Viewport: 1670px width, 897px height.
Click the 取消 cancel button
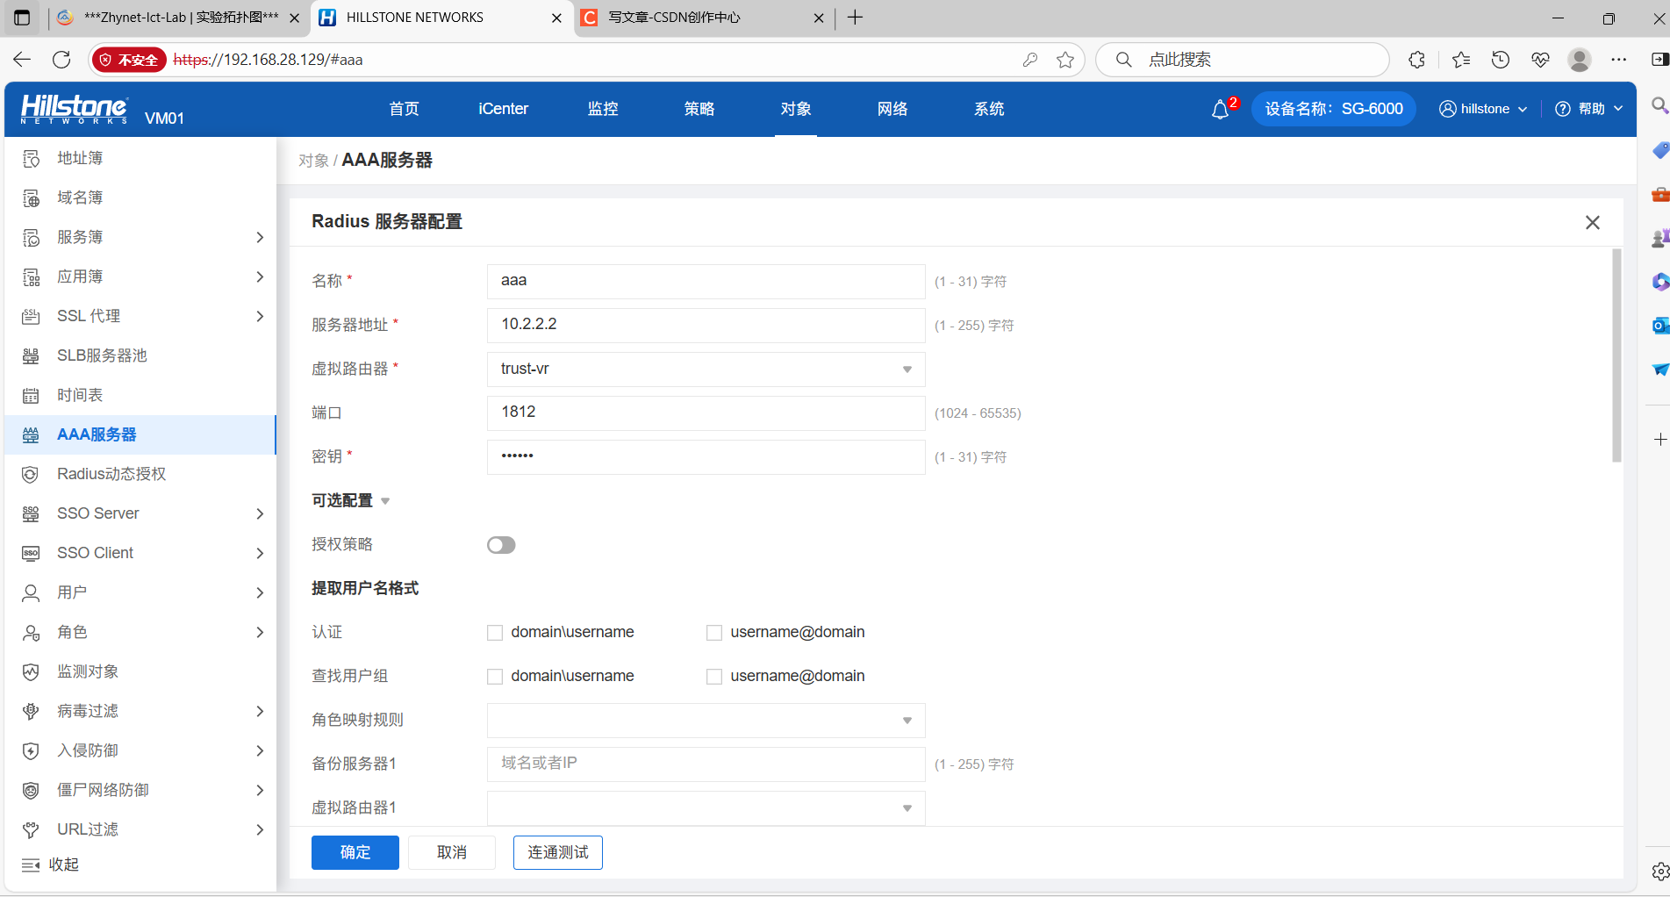pos(452,853)
